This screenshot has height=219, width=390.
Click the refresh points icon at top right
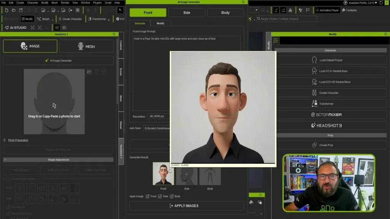381,3
